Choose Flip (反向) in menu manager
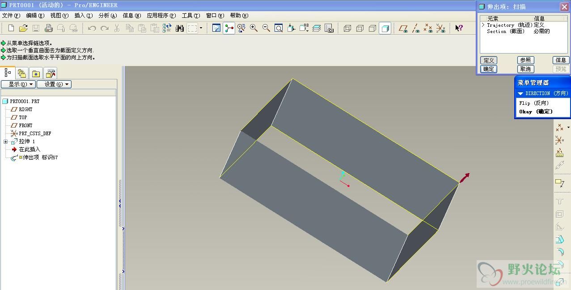Screen dimensions: 571x290 534,103
